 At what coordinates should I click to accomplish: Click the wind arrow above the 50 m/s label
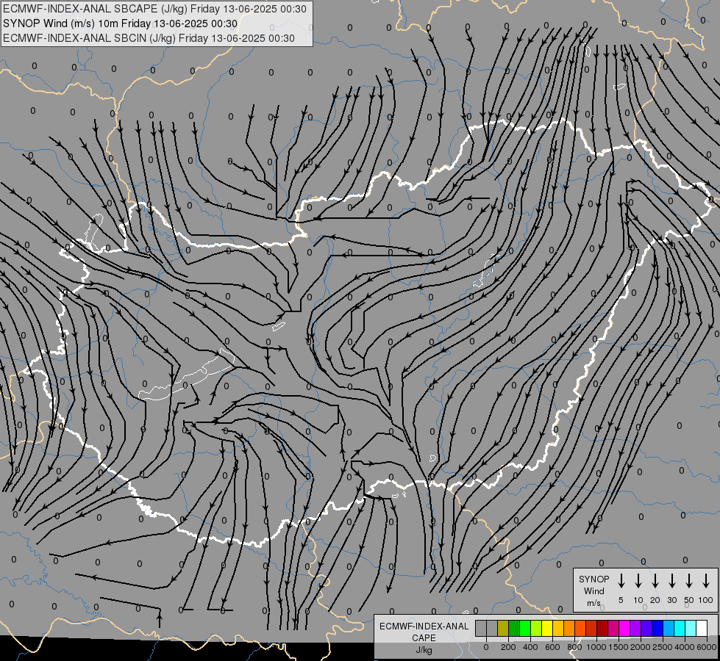689,581
